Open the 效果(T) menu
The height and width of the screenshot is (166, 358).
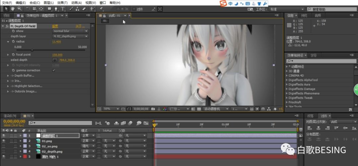click(x=62, y=3)
